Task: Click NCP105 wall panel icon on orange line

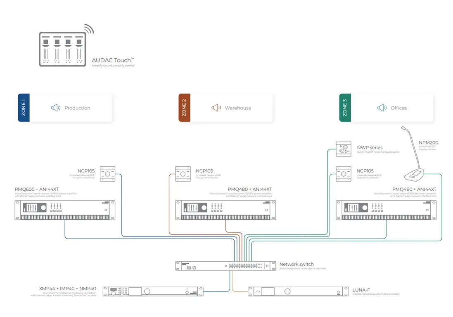Action: pyautogui.click(x=183, y=174)
